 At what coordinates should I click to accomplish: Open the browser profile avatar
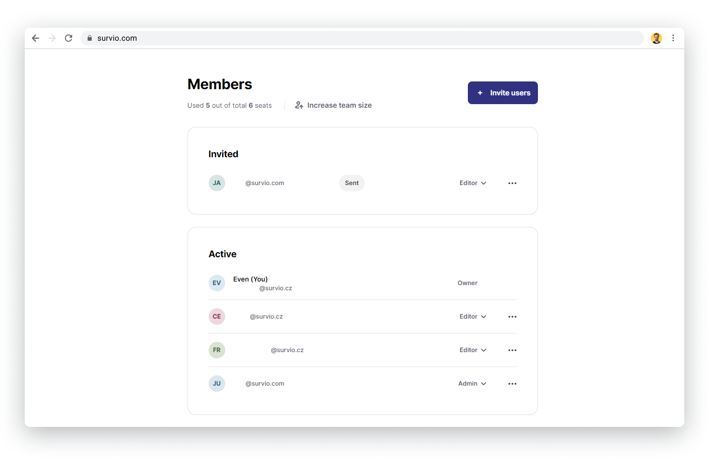[656, 38]
